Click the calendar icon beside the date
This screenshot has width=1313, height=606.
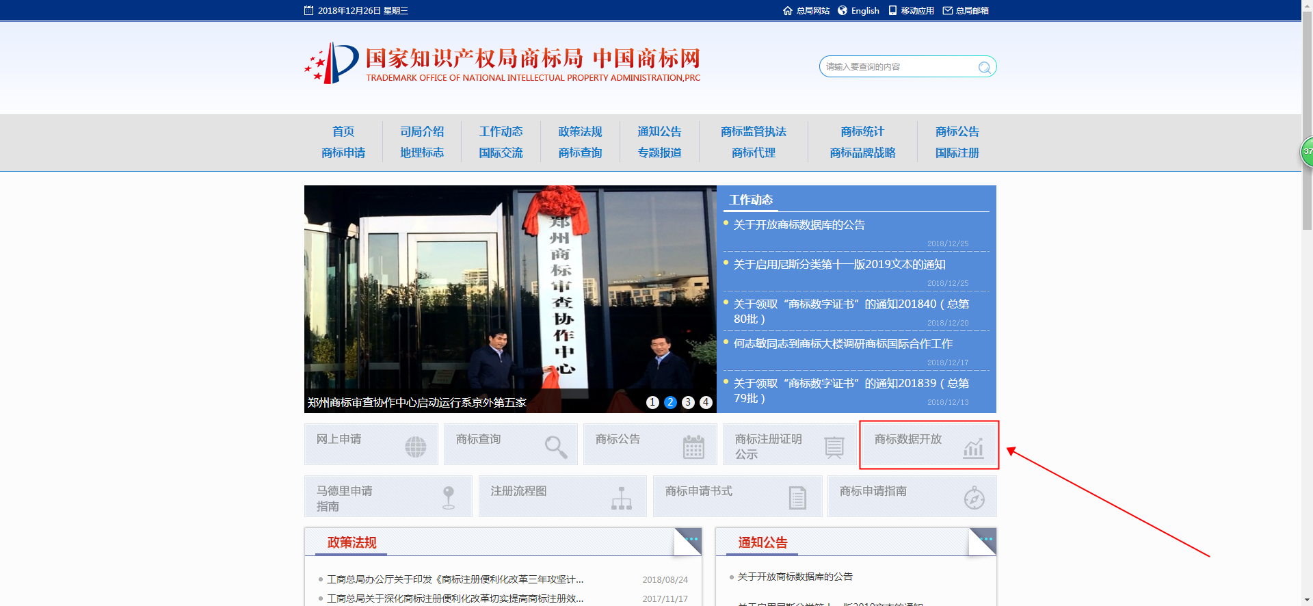[x=308, y=10]
